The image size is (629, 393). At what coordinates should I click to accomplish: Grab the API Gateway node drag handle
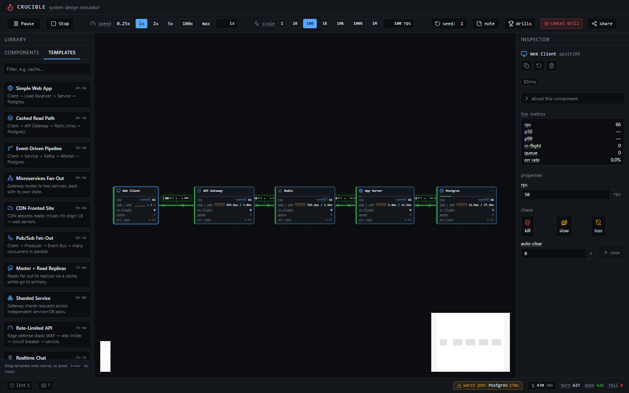pyautogui.click(x=250, y=191)
